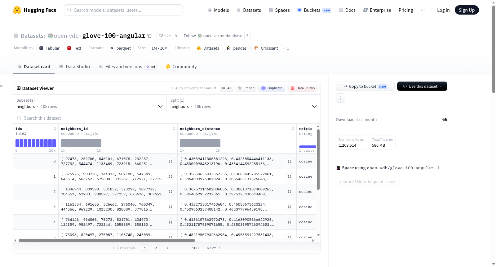The width and height of the screenshot is (496, 267).
Task: Open the left sidebar hamburger toggle
Action: pyautogui.click(x=1, y=85)
